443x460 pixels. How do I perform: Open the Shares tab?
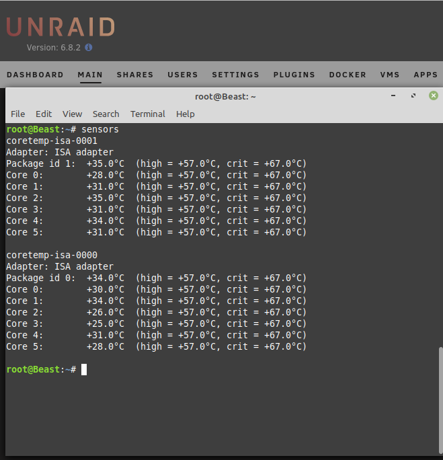135,75
